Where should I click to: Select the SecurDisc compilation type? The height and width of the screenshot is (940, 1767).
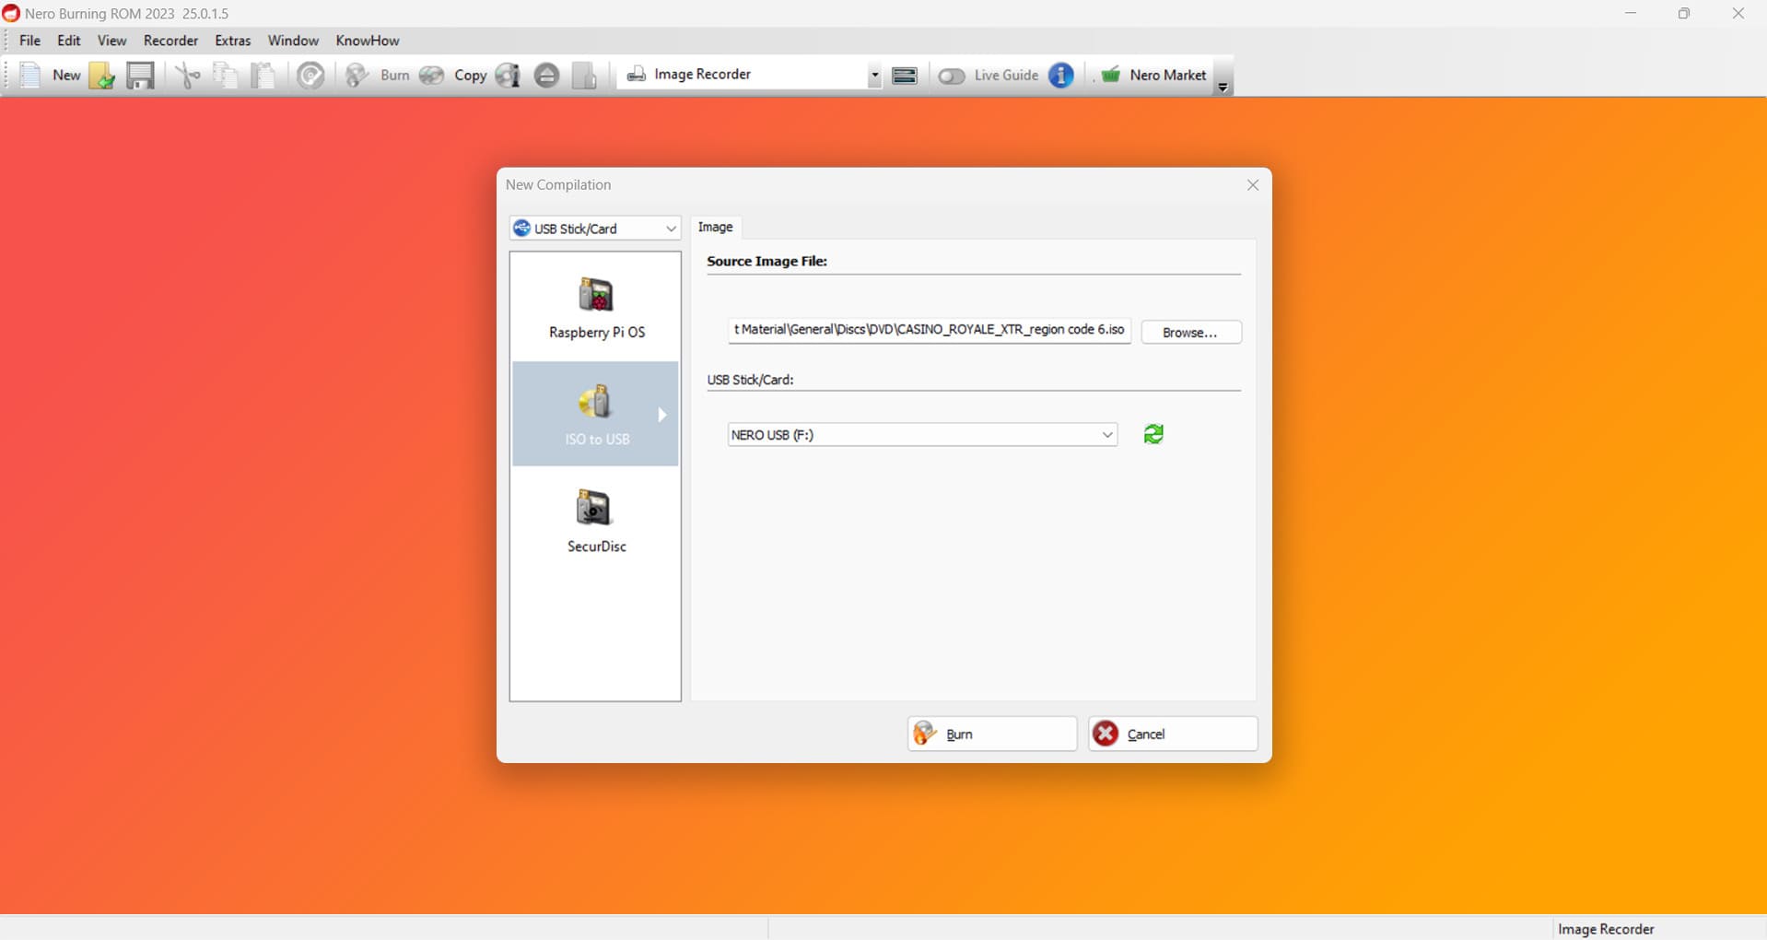coord(596,521)
